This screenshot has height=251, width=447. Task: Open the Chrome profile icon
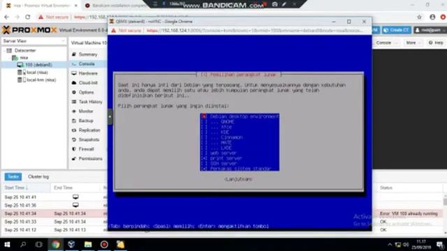[432, 17]
